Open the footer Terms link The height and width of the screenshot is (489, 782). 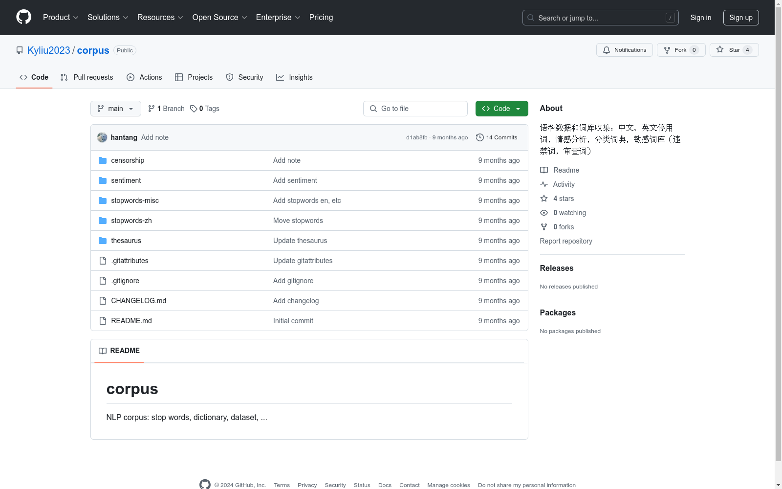click(282, 485)
